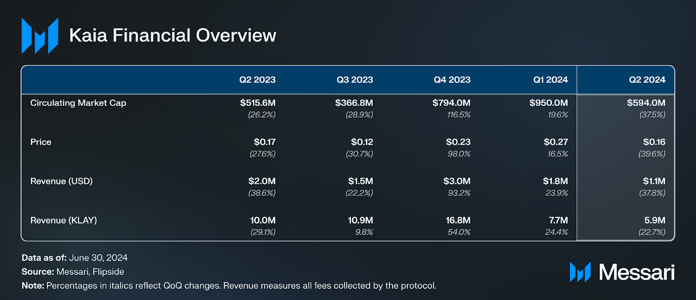Click the "$3.0M" USD revenue value
Viewport: 696px width, 300px height.
click(457, 181)
